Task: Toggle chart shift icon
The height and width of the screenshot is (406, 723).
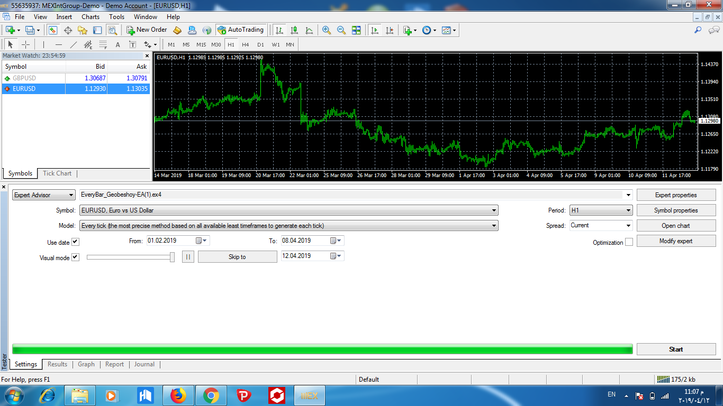Action: pos(390,30)
